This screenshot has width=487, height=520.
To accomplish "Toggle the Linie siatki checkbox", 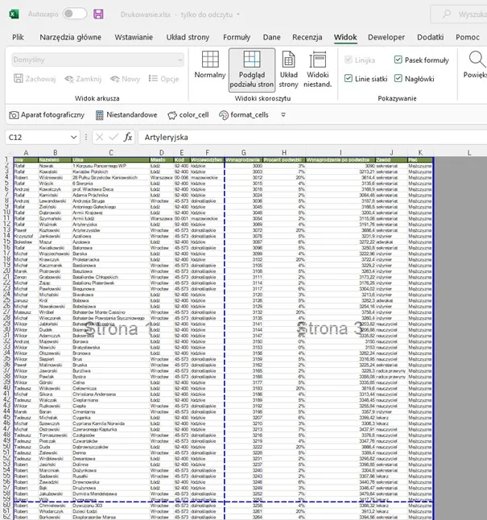I will coord(348,78).
